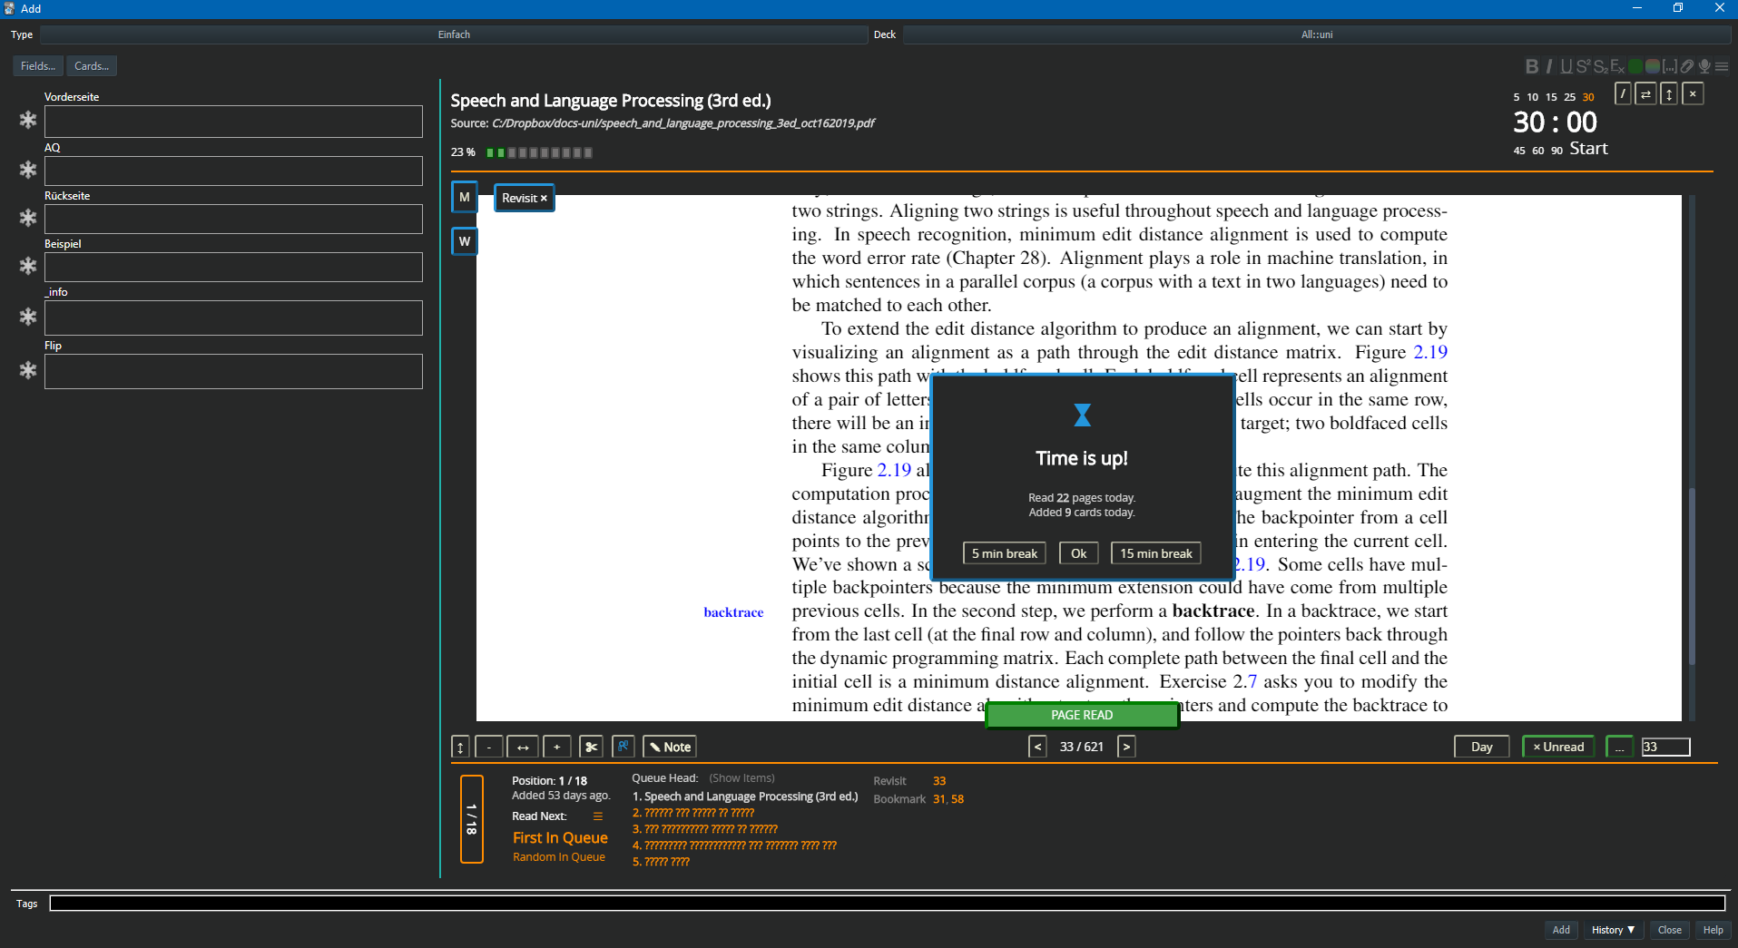1738x948 pixels.
Task: Mark the page as Unread
Action: click(1558, 747)
